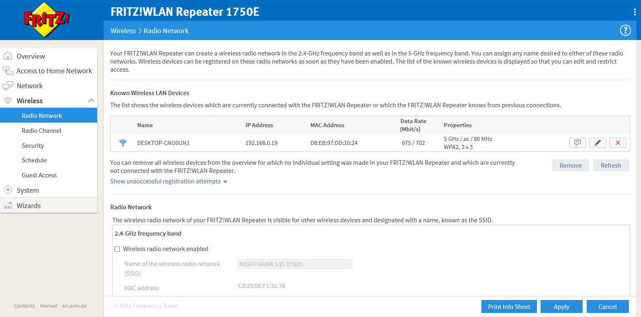Viewport: 641px width, 317px height.
Task: Expand Show unsuccessful registration attempts
Action: tap(168, 181)
